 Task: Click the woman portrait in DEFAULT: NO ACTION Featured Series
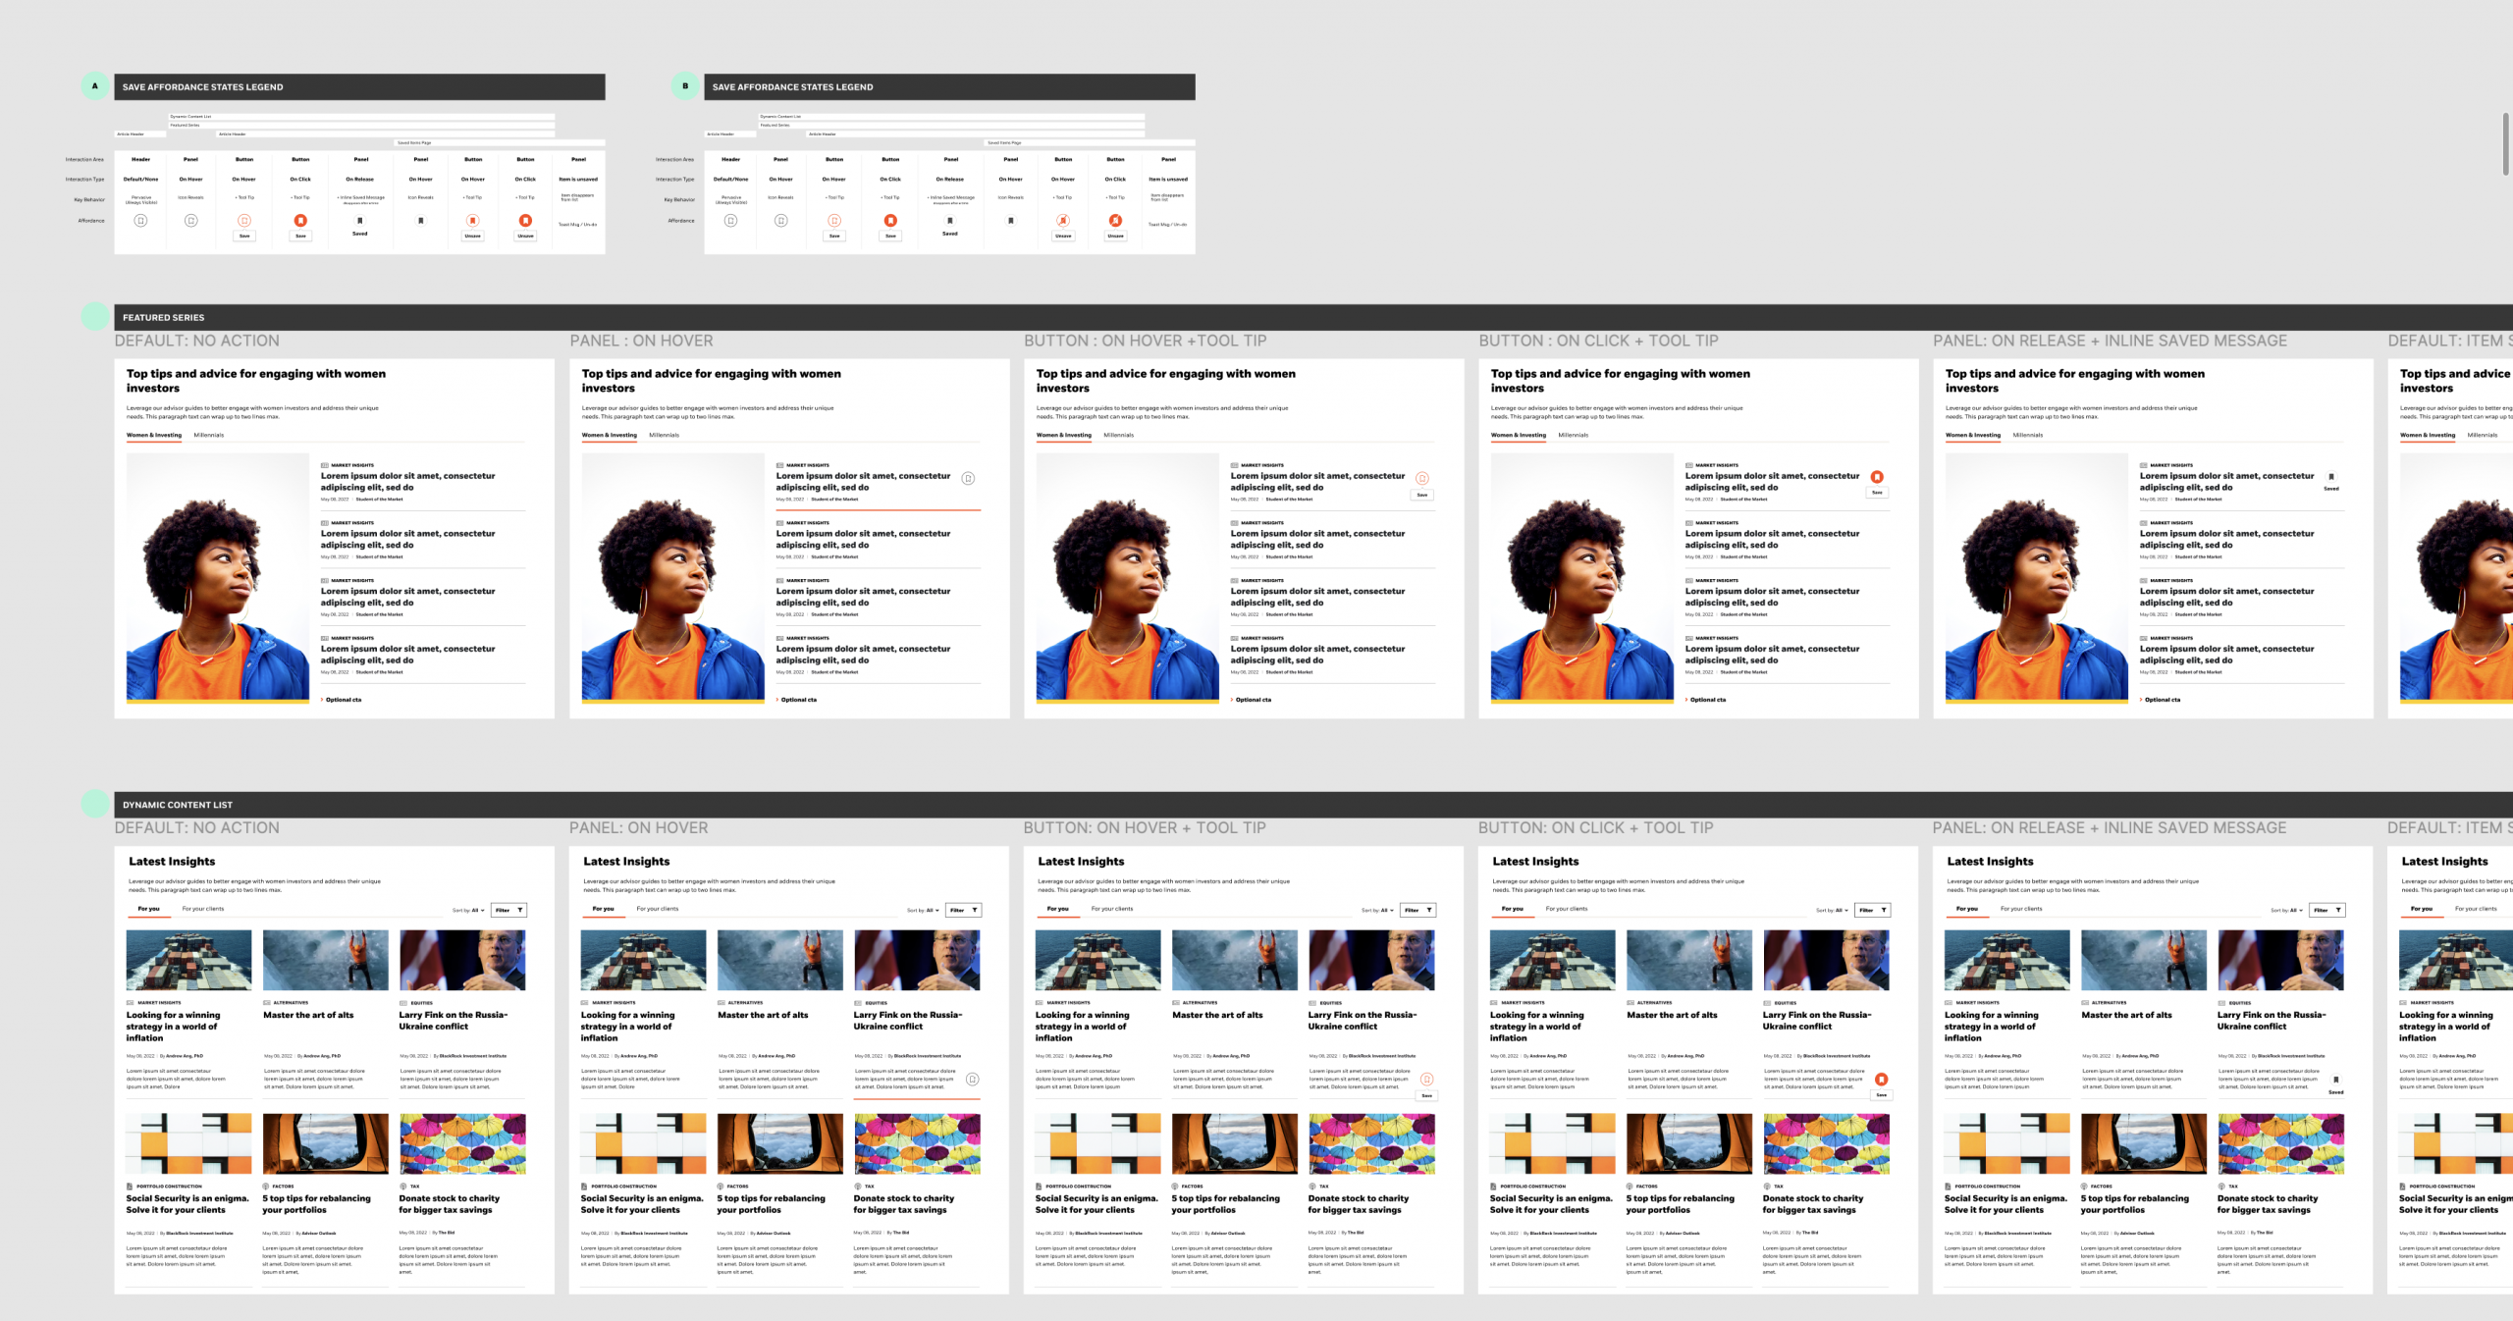(x=218, y=578)
